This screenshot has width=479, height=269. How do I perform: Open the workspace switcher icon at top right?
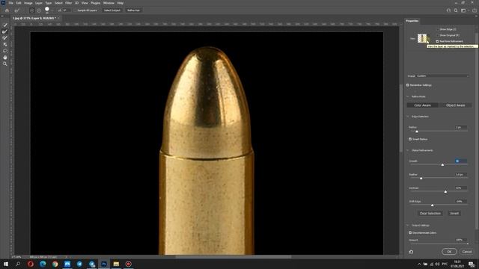[x=463, y=10]
